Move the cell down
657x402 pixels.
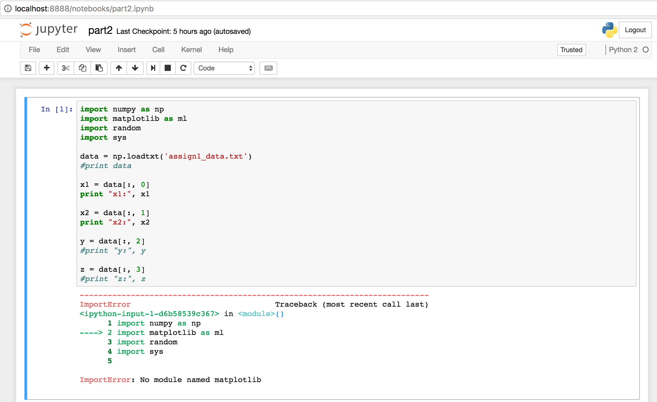click(135, 68)
